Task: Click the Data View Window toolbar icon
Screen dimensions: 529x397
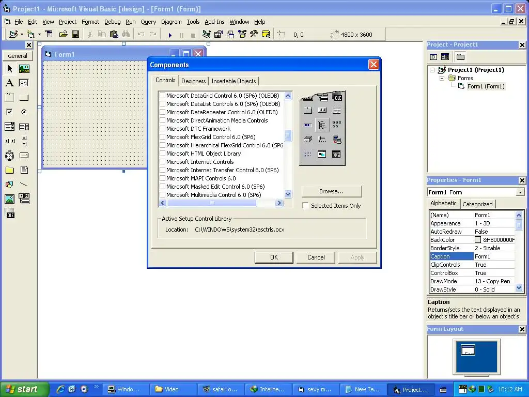Action: pos(266,35)
